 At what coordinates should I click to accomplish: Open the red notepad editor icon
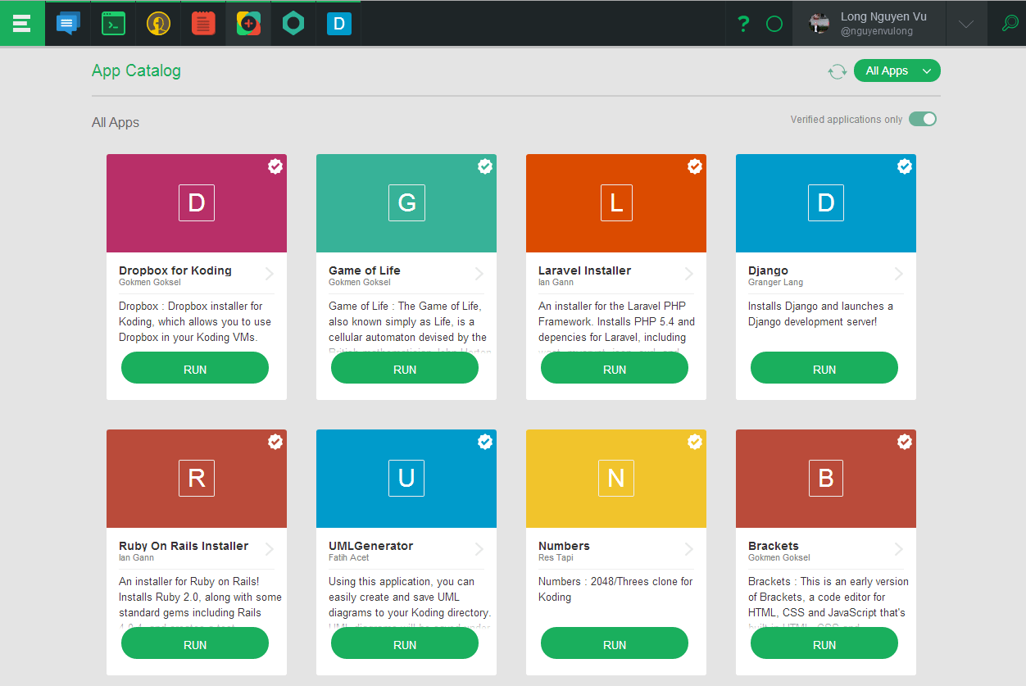(203, 24)
